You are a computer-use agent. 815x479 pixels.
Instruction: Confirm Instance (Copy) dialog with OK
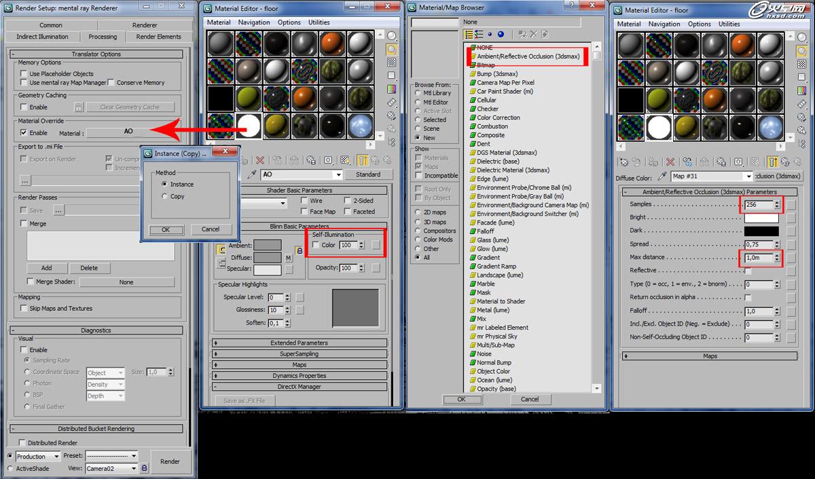pos(165,229)
